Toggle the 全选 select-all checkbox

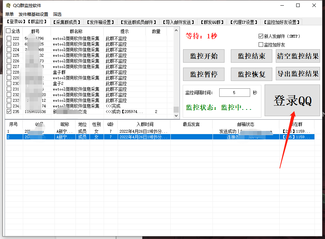click(x=8, y=31)
